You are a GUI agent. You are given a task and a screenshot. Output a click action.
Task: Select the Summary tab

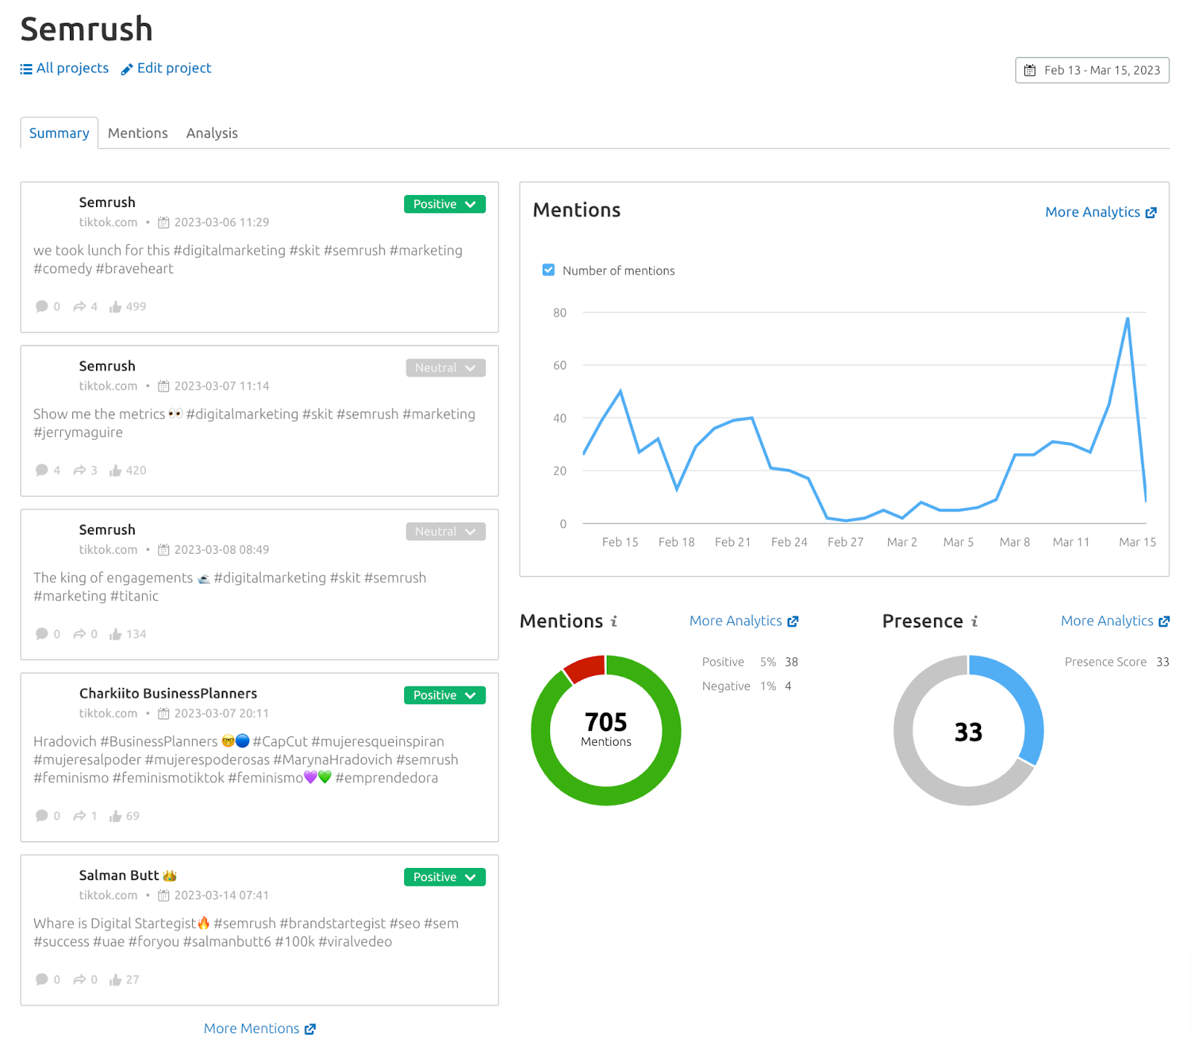[x=59, y=133]
